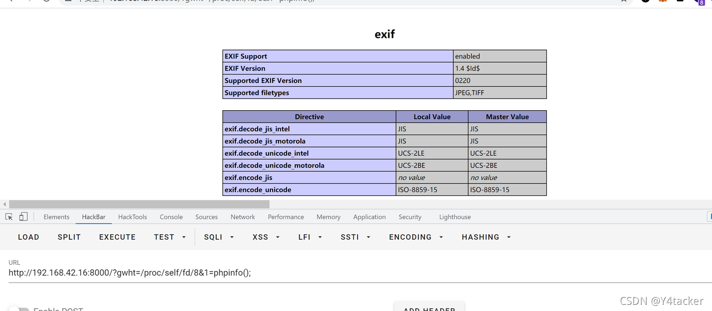This screenshot has width=712, height=311.
Task: Click the Master Value column header
Action: (507, 117)
